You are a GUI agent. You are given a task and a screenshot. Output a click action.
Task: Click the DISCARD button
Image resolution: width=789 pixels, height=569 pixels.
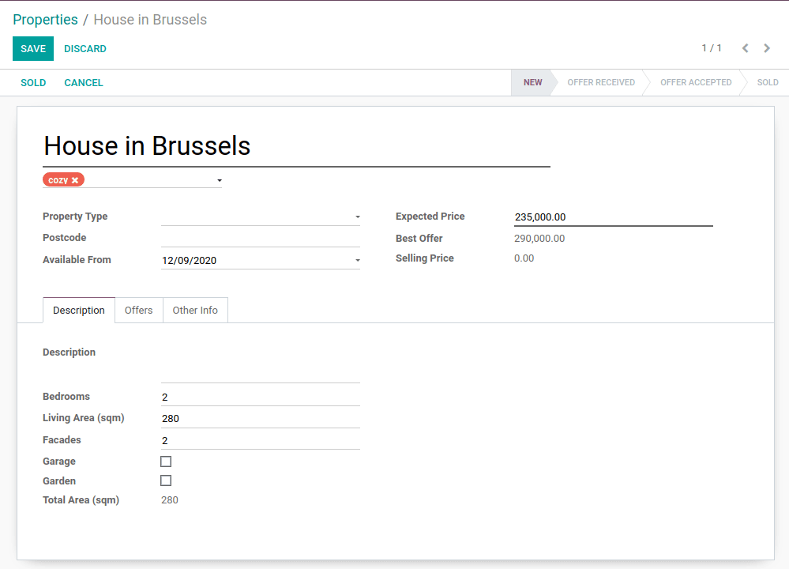point(85,48)
